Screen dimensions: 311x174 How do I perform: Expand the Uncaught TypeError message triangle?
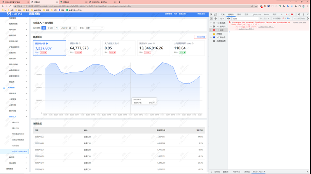pyautogui.click(x=232, y=22)
